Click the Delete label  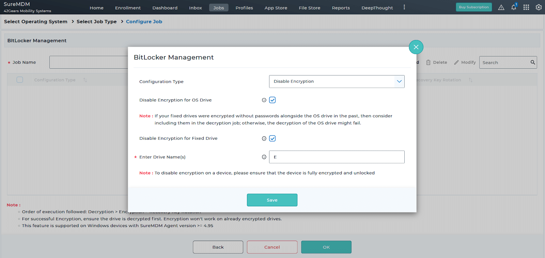point(440,63)
